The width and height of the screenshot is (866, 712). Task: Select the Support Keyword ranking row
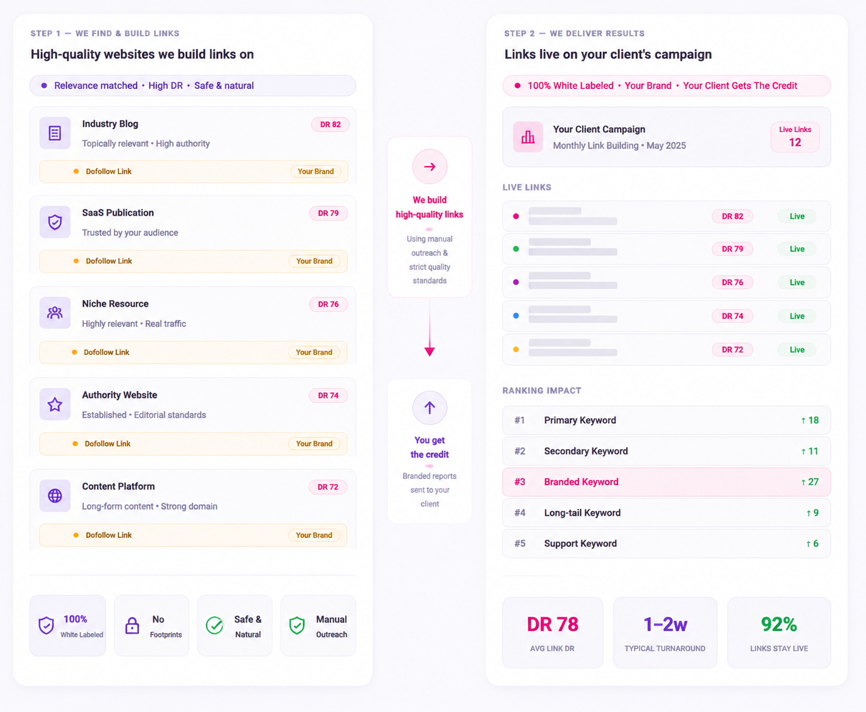point(666,544)
